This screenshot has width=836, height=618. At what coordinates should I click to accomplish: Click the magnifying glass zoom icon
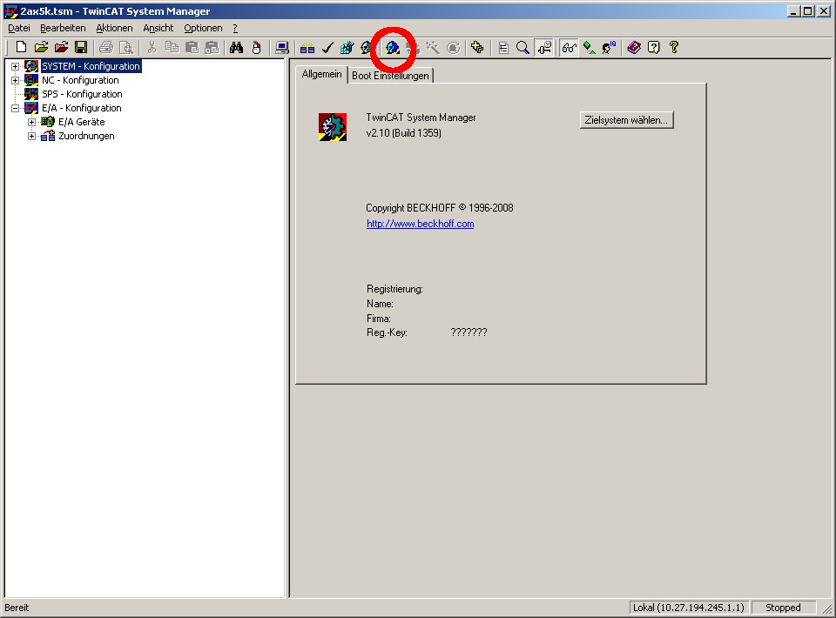pos(523,47)
